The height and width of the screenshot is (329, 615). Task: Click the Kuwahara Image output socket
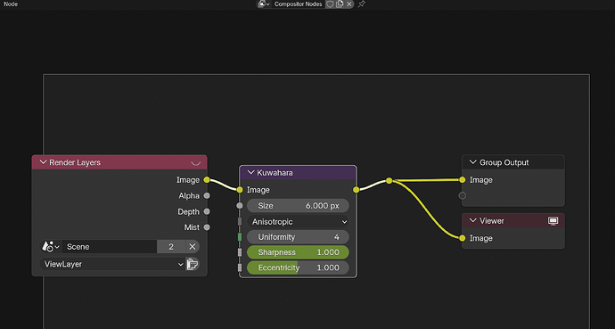pyautogui.click(x=357, y=190)
